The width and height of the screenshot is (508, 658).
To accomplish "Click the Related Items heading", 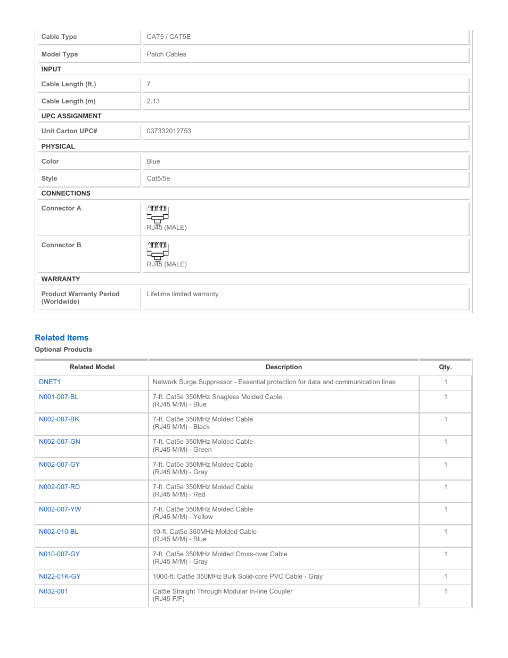I will click(x=62, y=338).
